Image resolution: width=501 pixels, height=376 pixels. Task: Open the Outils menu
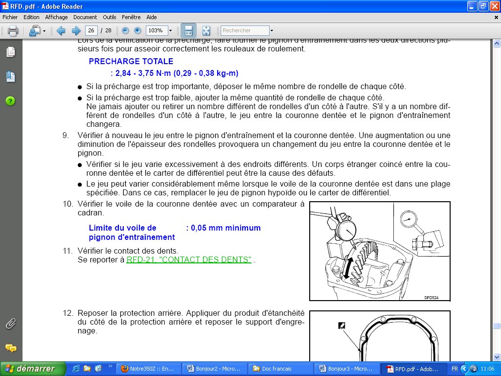(x=110, y=17)
